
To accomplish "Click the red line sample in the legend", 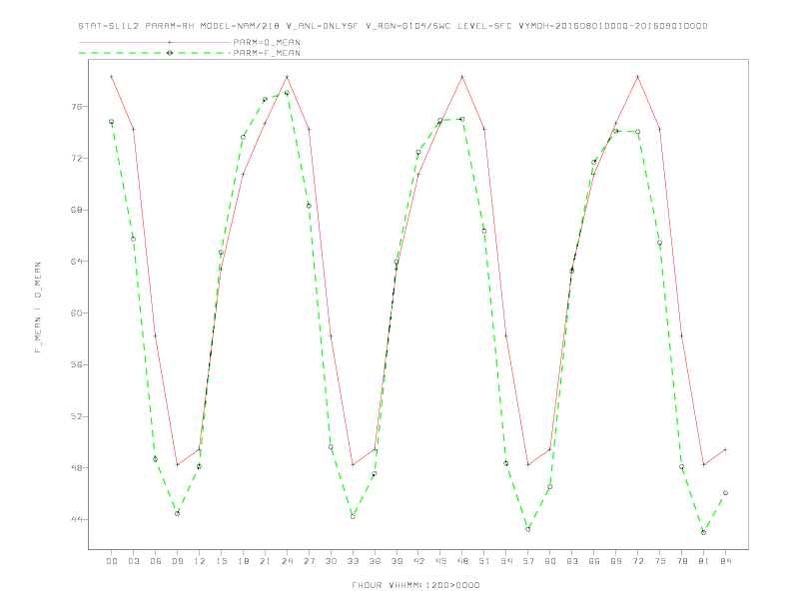I will coord(155,42).
